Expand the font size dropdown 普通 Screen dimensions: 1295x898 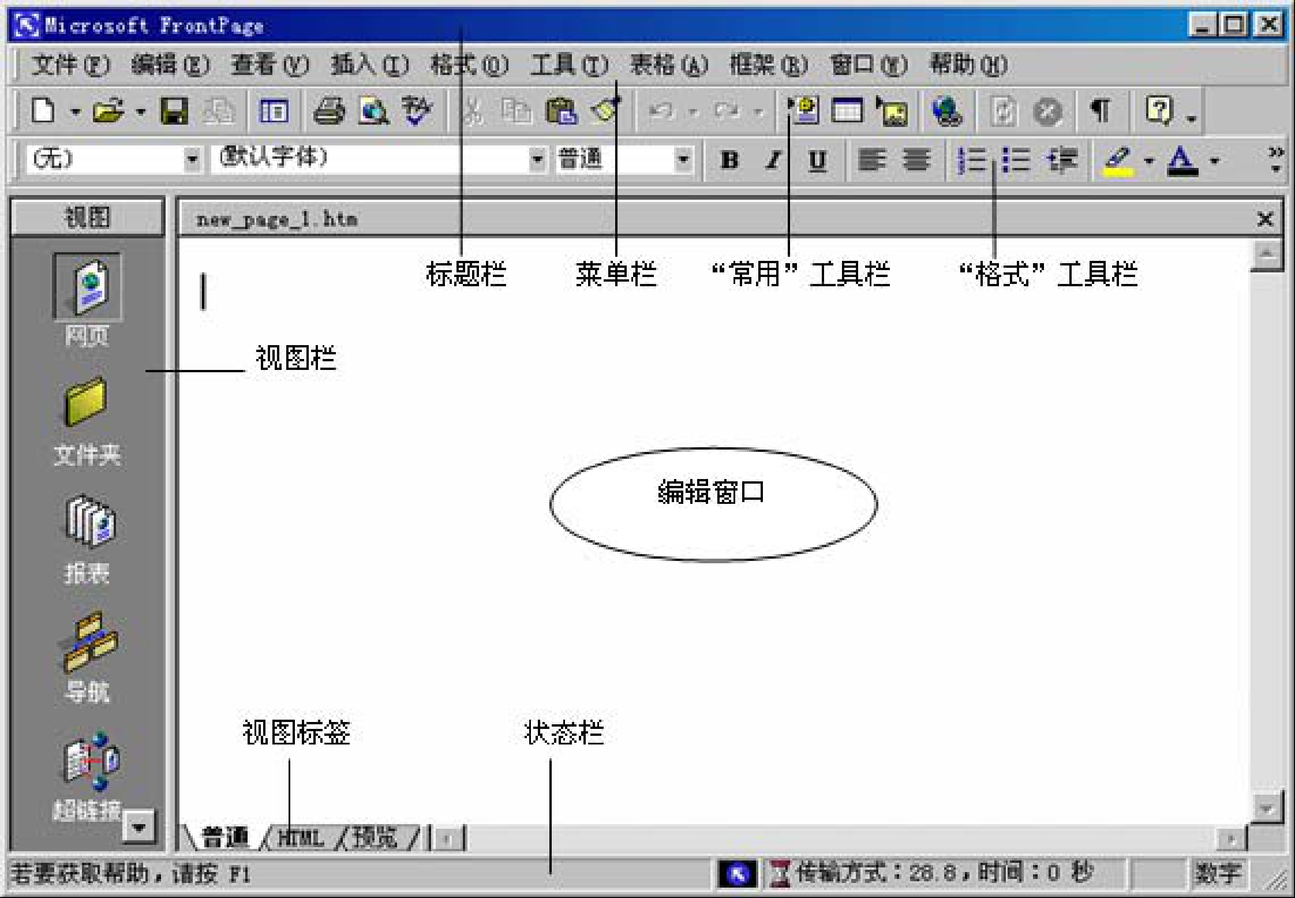click(x=683, y=158)
